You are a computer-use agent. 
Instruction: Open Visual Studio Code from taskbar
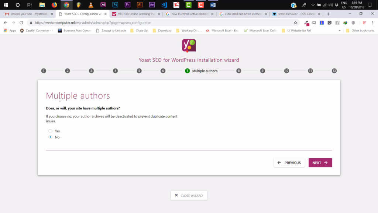coord(164,5)
